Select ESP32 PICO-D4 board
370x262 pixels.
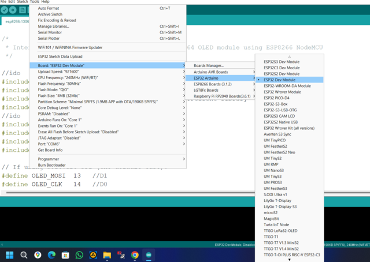289,98
